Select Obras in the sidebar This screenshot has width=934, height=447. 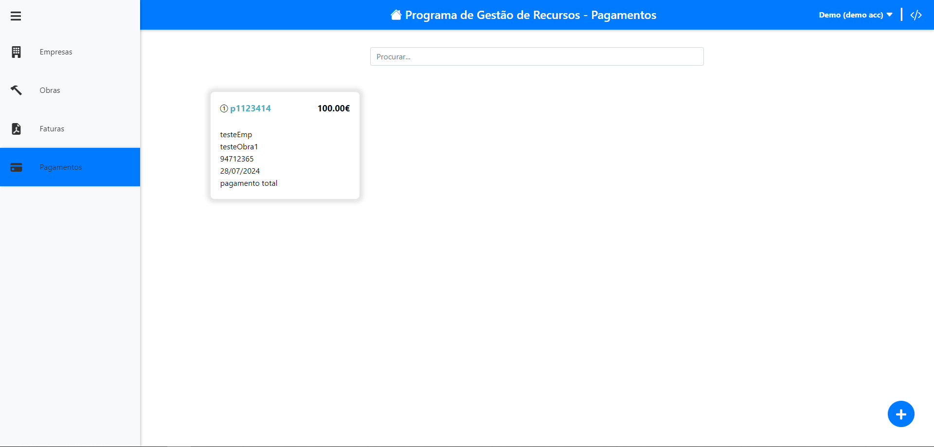50,90
